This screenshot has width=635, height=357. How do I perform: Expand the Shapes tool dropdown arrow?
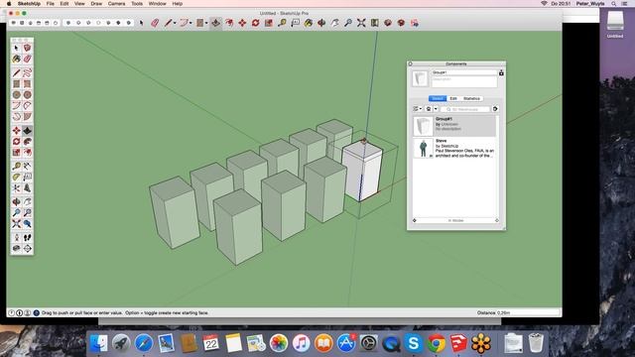[206, 23]
